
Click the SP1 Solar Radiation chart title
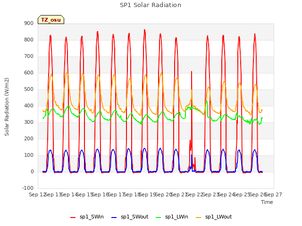(151, 5)
